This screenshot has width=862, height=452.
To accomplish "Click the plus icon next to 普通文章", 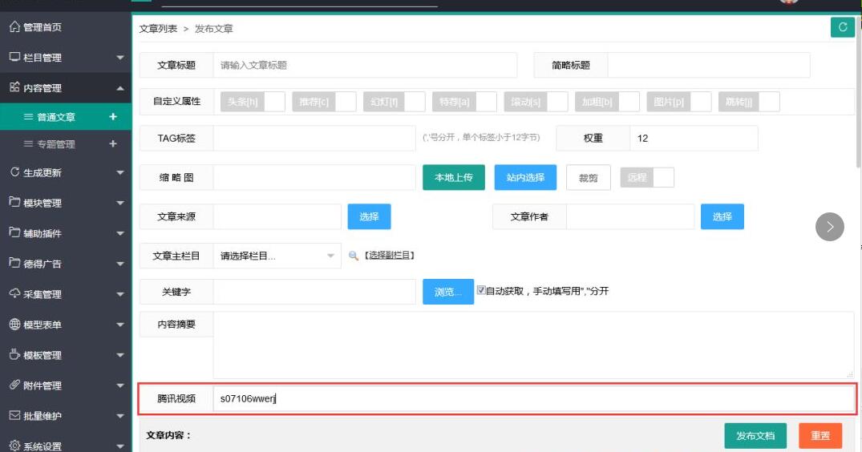I will (113, 116).
